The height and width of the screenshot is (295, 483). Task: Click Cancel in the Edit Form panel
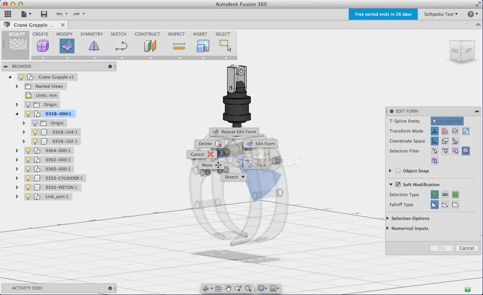(x=467, y=248)
